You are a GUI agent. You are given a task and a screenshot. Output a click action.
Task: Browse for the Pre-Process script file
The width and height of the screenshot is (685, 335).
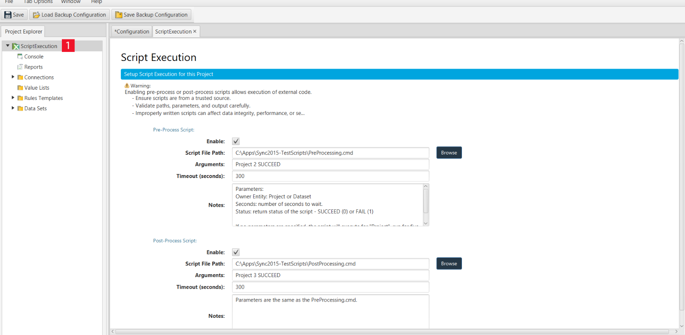449,153
